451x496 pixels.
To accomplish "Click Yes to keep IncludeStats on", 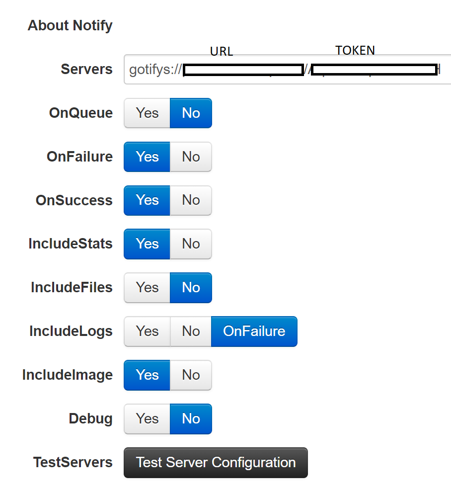I will 147,244.
